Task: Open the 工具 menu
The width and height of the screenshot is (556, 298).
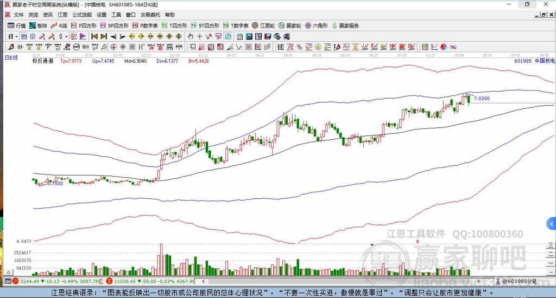Action: tap(116, 15)
